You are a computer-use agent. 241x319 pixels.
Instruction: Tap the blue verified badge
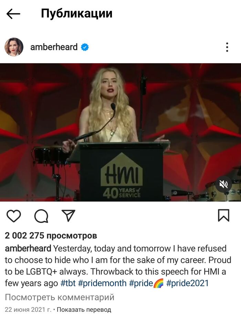85,47
